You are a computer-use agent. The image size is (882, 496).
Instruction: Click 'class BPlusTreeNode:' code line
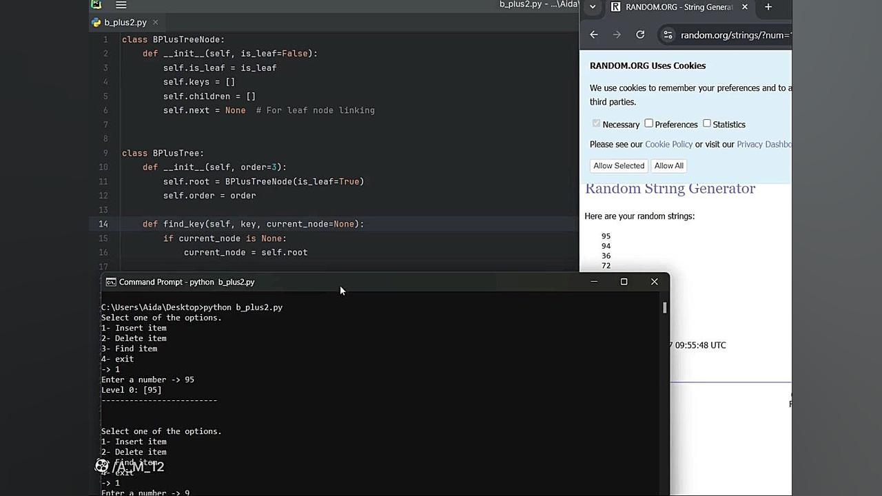(x=173, y=39)
